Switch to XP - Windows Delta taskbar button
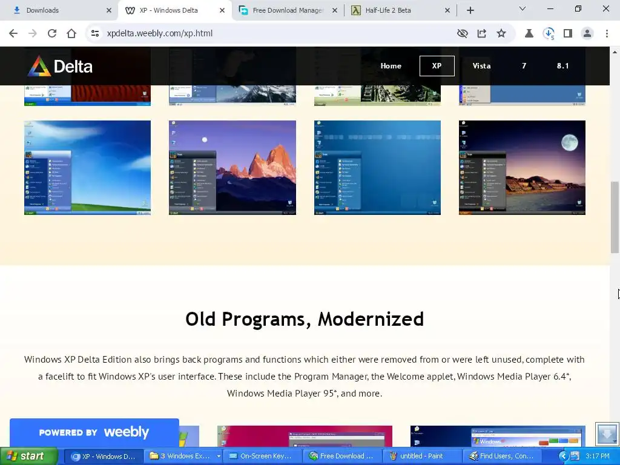Image resolution: width=620 pixels, height=465 pixels. (x=103, y=457)
